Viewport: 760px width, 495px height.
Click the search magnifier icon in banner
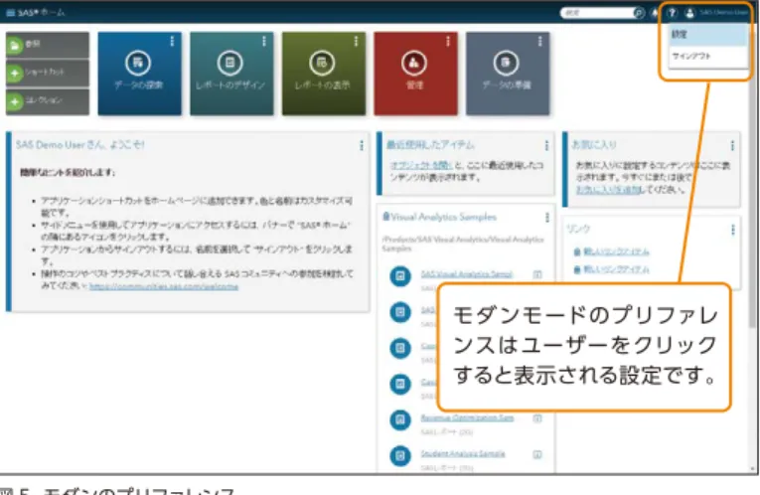pyautogui.click(x=639, y=13)
